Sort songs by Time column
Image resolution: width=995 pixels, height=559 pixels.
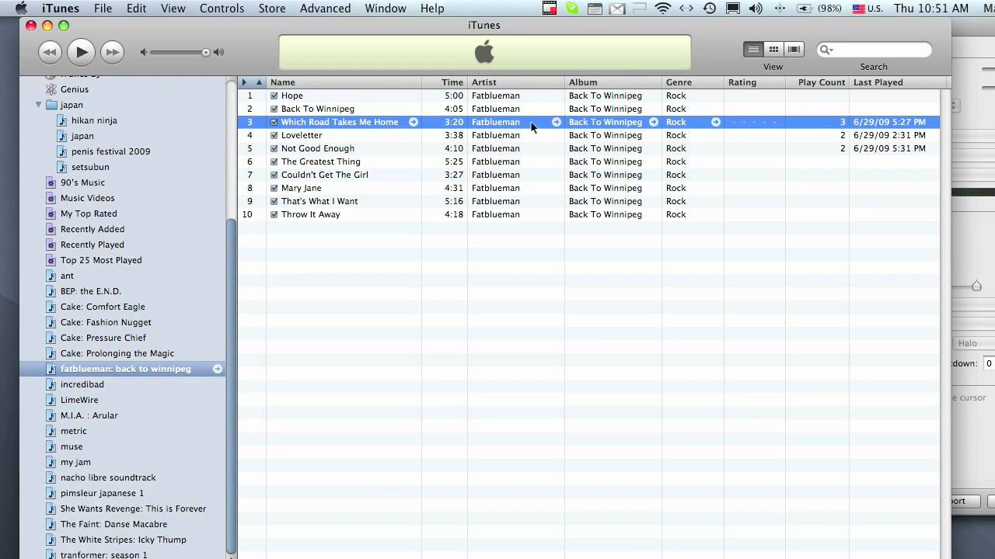point(445,82)
